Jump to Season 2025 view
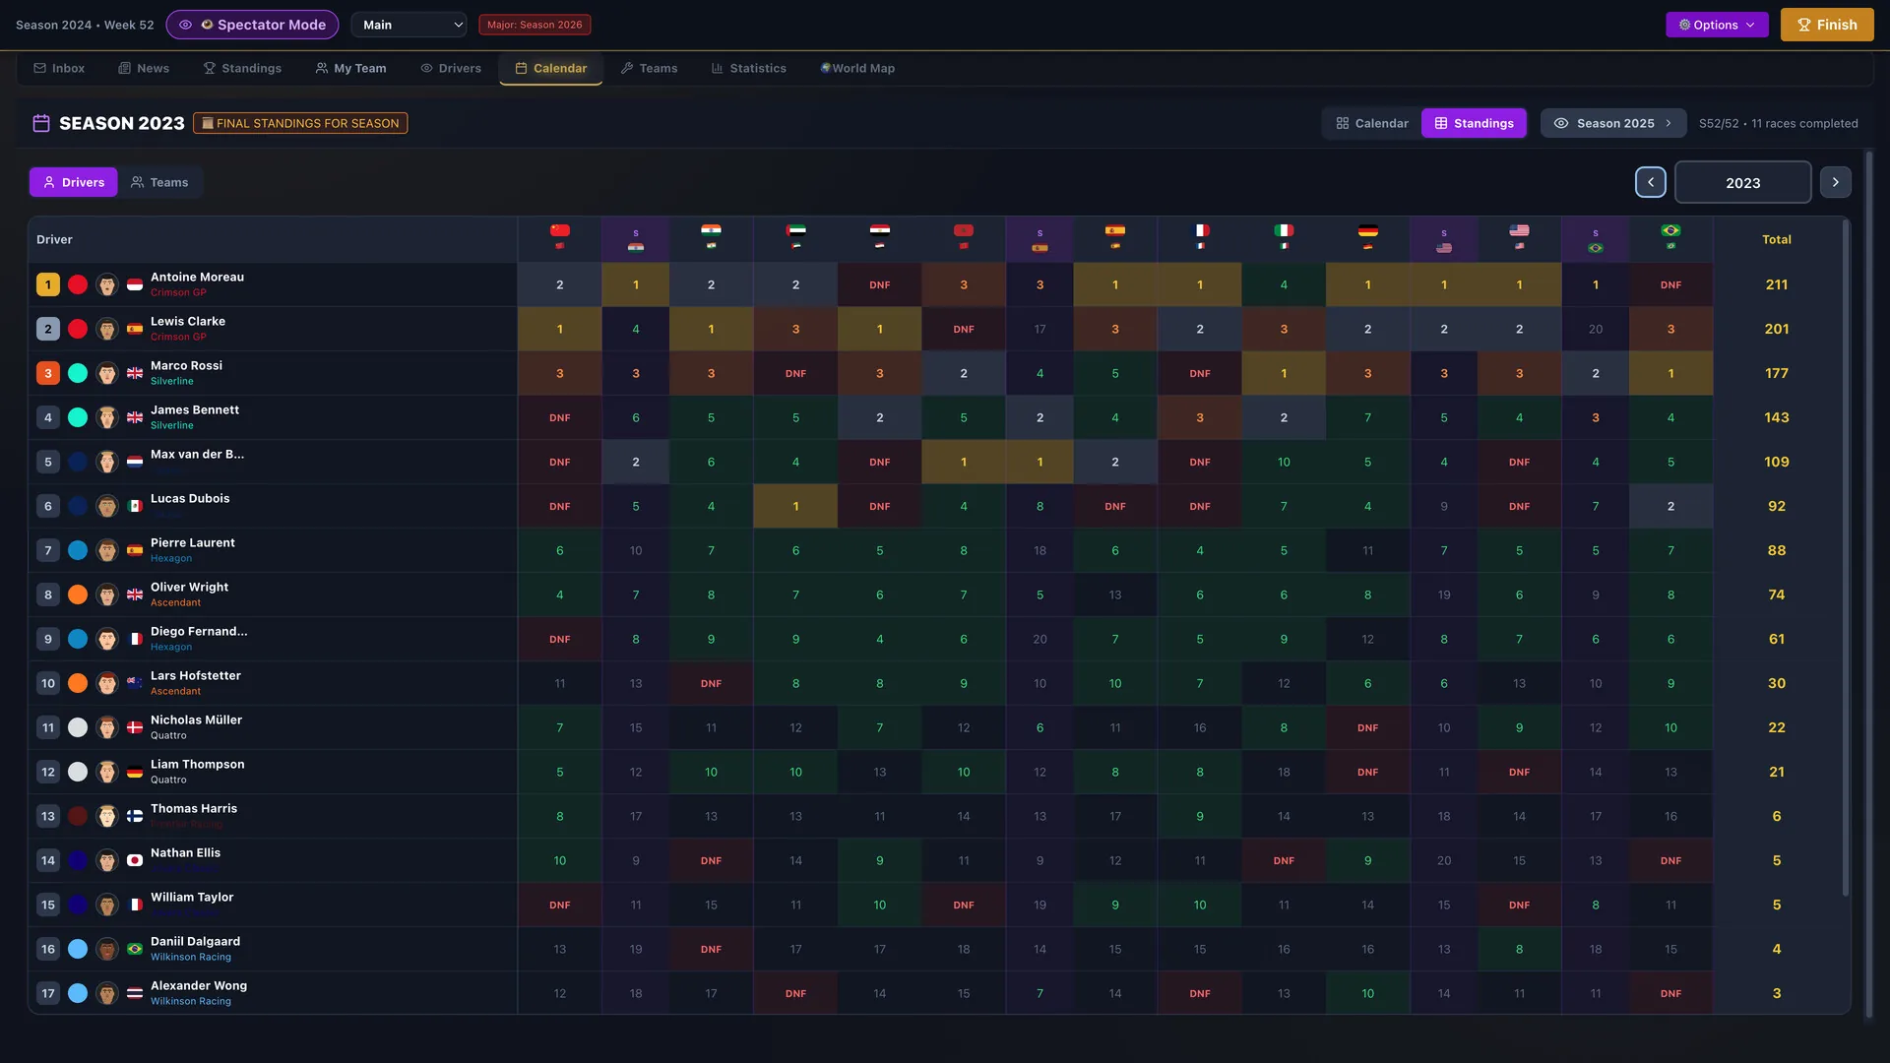1890x1063 pixels. (1613, 123)
